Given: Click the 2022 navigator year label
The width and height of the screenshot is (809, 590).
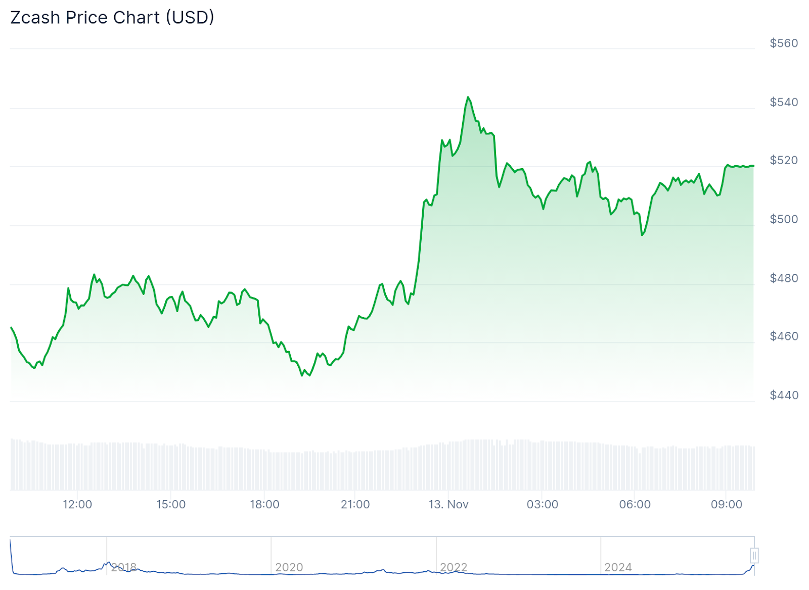Looking at the screenshot, I should click(454, 567).
